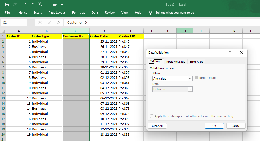Check Apply these changes to all other cells
The image size is (260, 141).
(152, 116)
